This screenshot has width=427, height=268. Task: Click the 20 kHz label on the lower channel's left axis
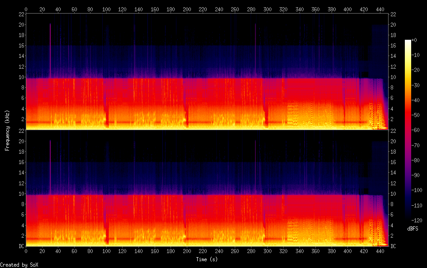[20, 141]
